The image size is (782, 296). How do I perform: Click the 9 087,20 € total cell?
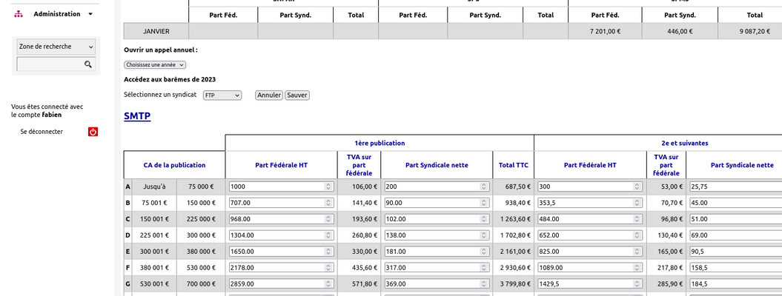[x=750, y=31]
